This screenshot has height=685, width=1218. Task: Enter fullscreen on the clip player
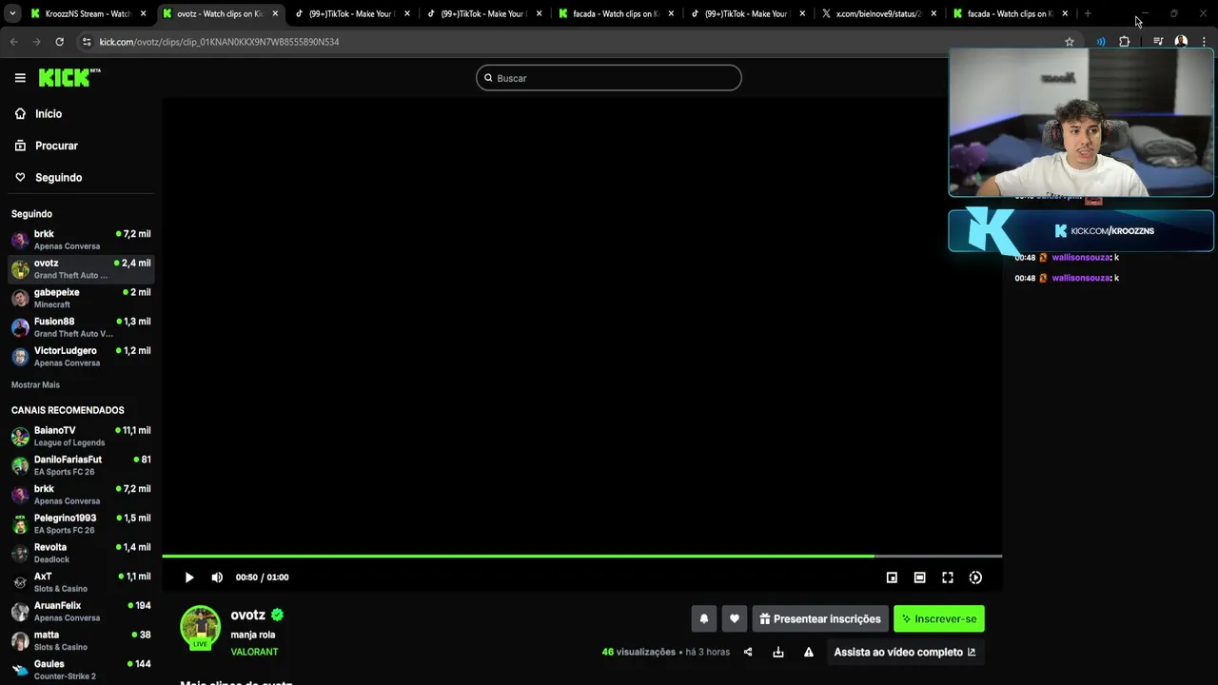click(948, 577)
